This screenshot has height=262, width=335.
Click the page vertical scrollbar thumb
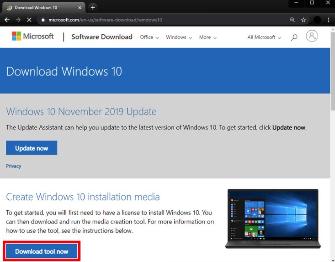click(x=333, y=71)
